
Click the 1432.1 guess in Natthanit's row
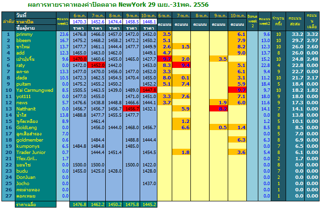pyautogui.click(x=149, y=109)
